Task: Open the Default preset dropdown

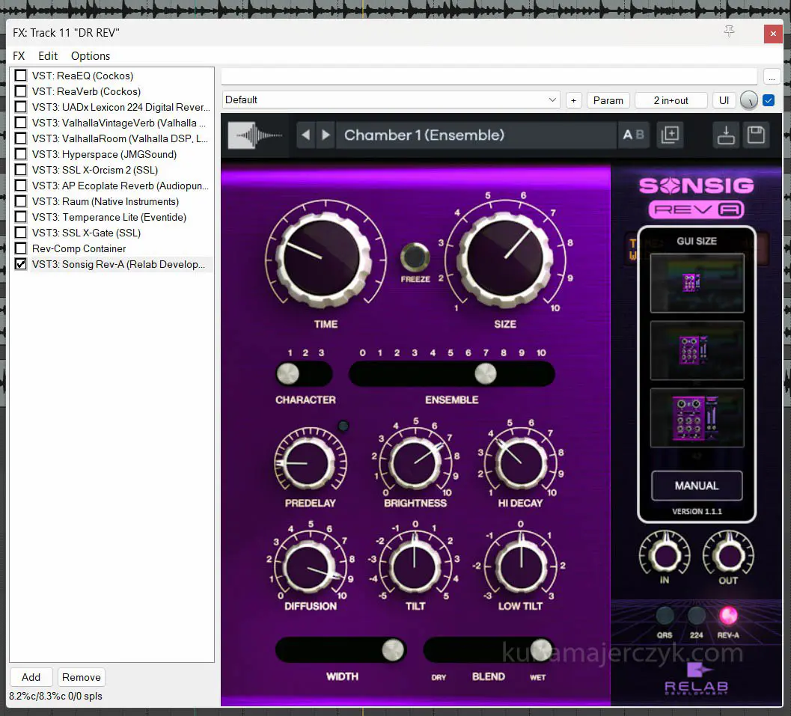Action: tap(391, 100)
